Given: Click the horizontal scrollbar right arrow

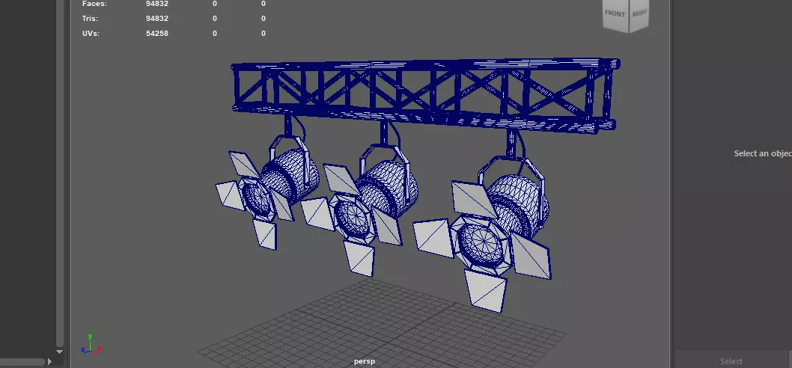Looking at the screenshot, I should [x=49, y=361].
